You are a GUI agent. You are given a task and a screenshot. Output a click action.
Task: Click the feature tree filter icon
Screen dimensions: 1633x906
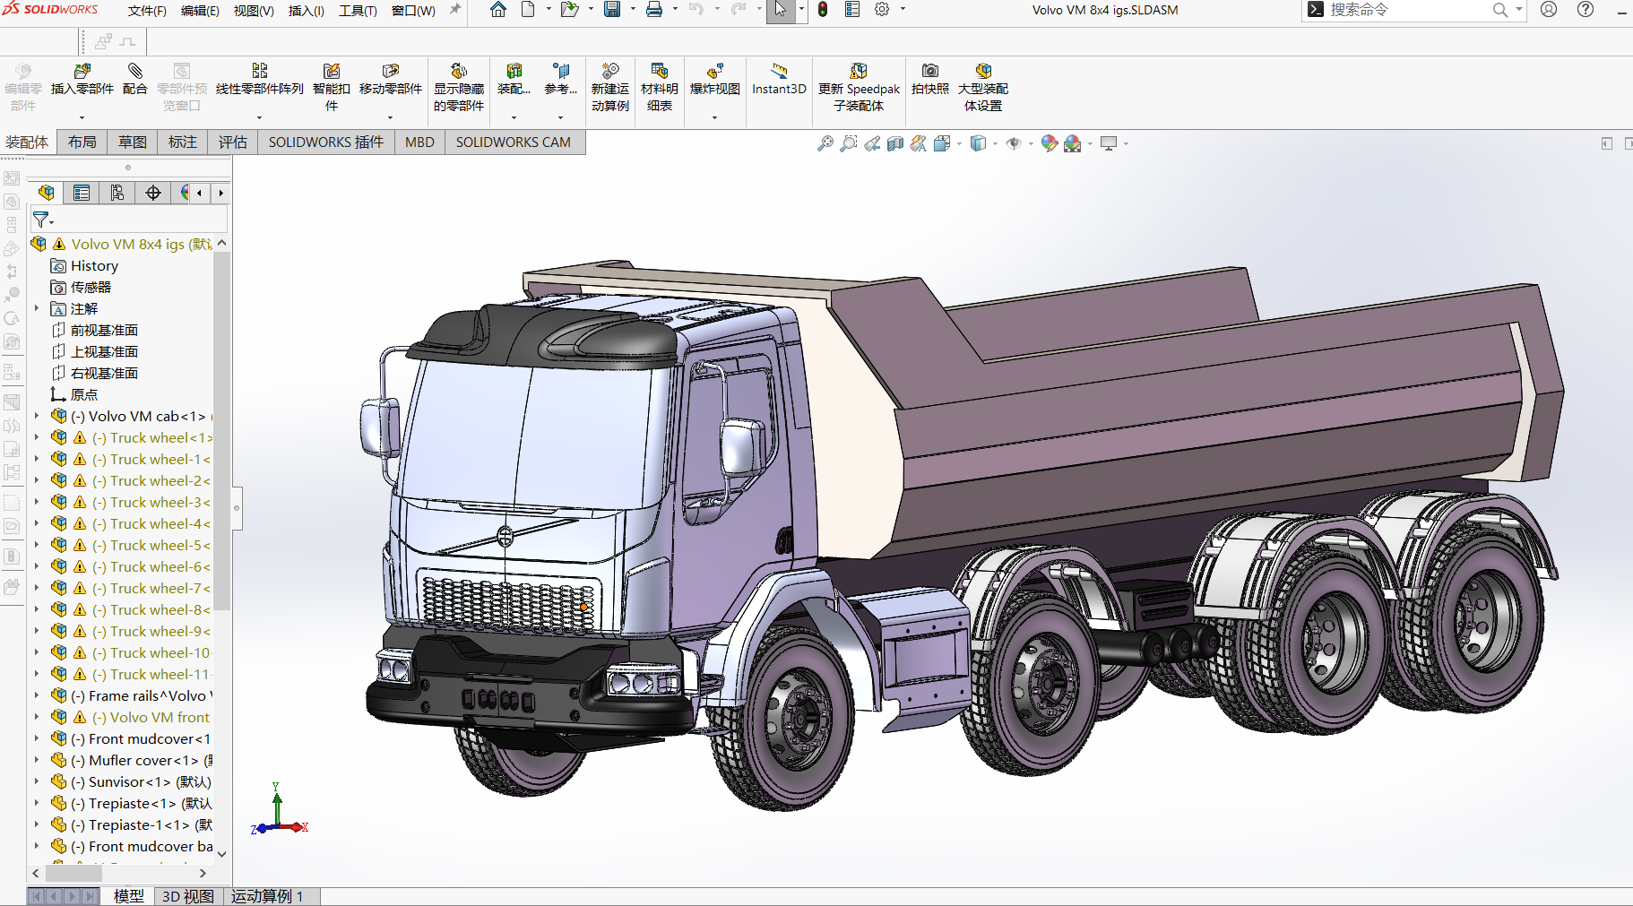pos(41,220)
